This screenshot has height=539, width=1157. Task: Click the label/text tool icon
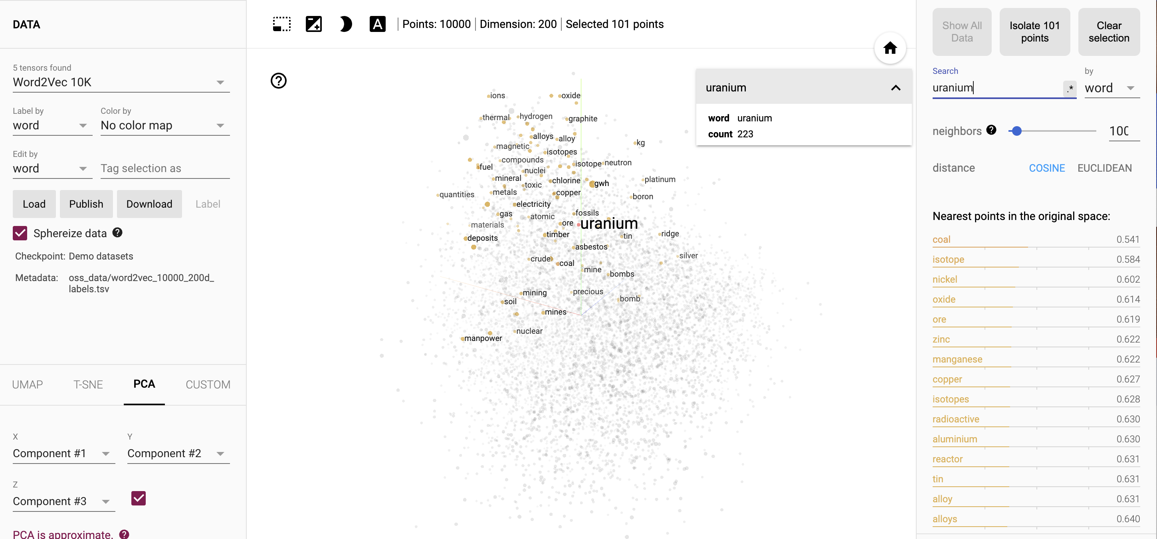[x=378, y=24]
